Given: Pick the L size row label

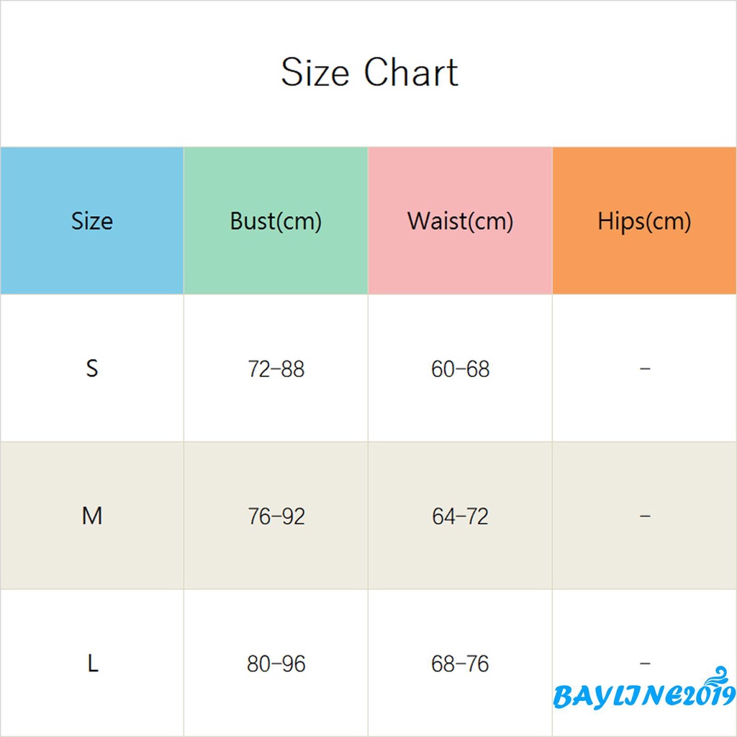Looking at the screenshot, I should (x=92, y=663).
